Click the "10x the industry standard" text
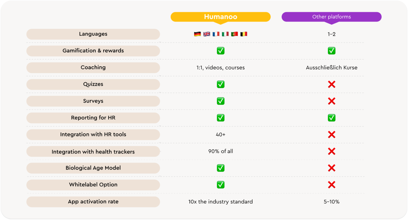The height and width of the screenshot is (220, 408). [x=220, y=202]
